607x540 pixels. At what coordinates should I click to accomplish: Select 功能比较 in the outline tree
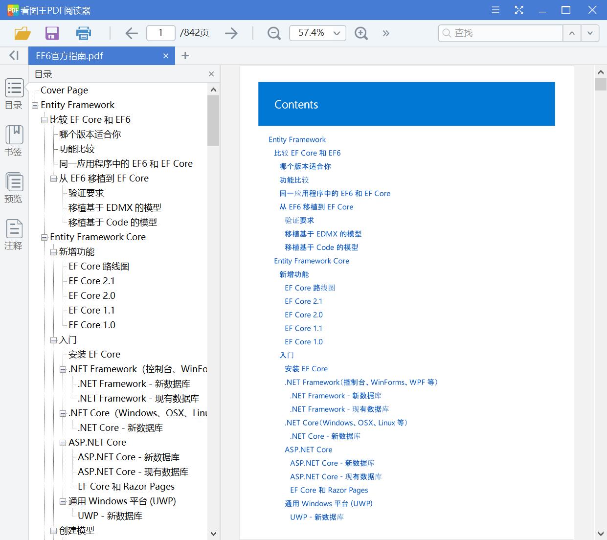pyautogui.click(x=77, y=149)
